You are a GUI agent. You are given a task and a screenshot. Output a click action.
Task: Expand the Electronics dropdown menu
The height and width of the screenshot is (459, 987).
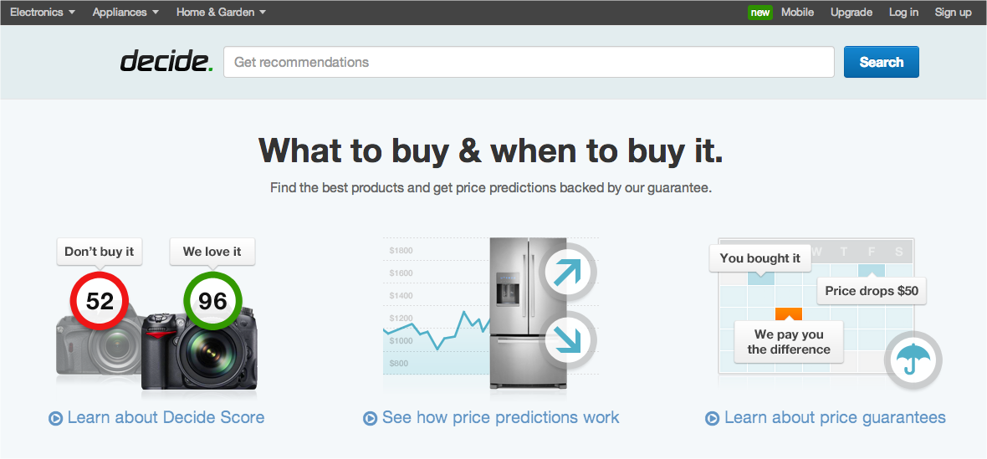[x=43, y=13]
